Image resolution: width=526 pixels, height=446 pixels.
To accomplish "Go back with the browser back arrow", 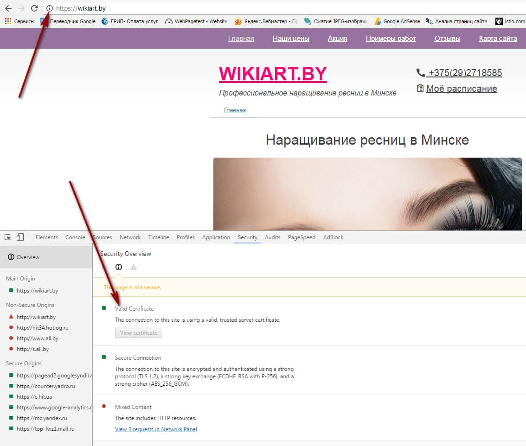I will [x=8, y=8].
